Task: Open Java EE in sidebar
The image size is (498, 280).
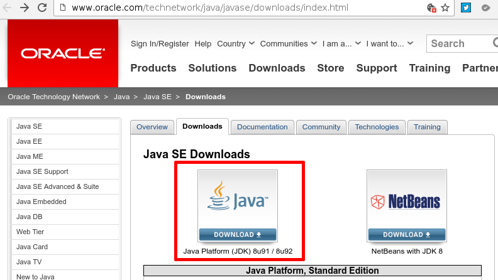Action: [x=65, y=141]
